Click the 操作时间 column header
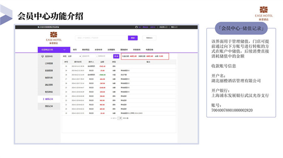 click(x=78, y=62)
